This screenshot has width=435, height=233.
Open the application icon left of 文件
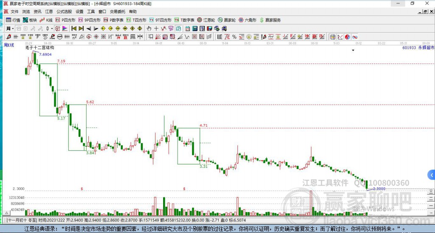pyautogui.click(x=6, y=11)
